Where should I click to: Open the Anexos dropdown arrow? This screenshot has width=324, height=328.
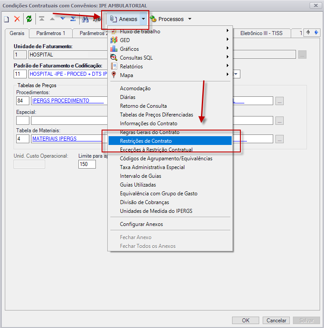143,19
